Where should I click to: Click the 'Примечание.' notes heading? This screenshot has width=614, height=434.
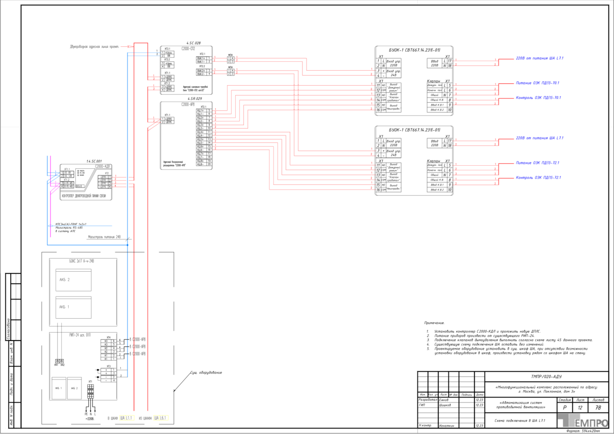click(434, 323)
